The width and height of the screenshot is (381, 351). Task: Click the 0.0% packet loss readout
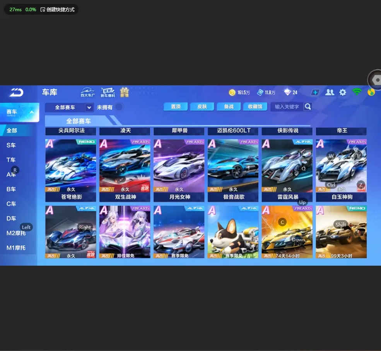pyautogui.click(x=31, y=9)
